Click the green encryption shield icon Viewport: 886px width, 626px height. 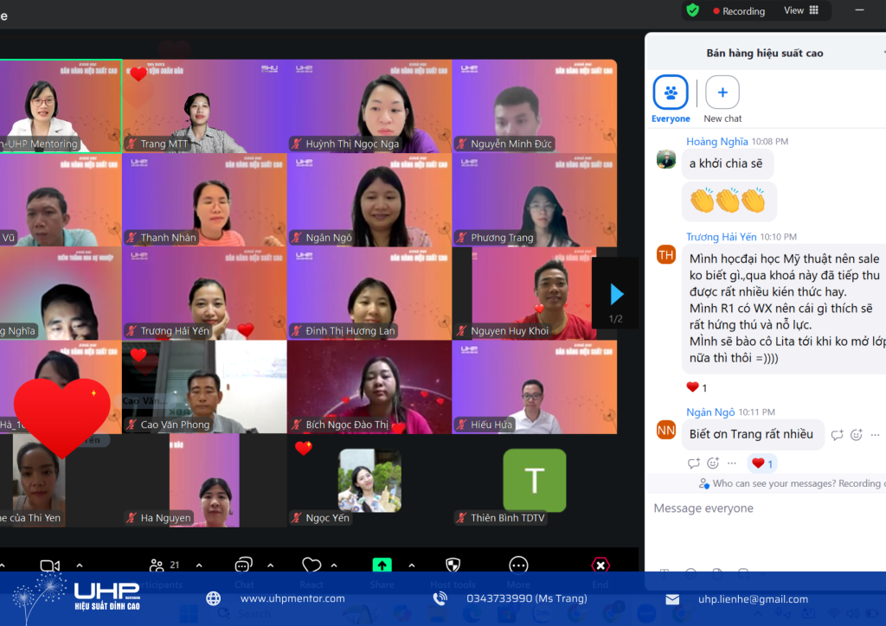(692, 10)
